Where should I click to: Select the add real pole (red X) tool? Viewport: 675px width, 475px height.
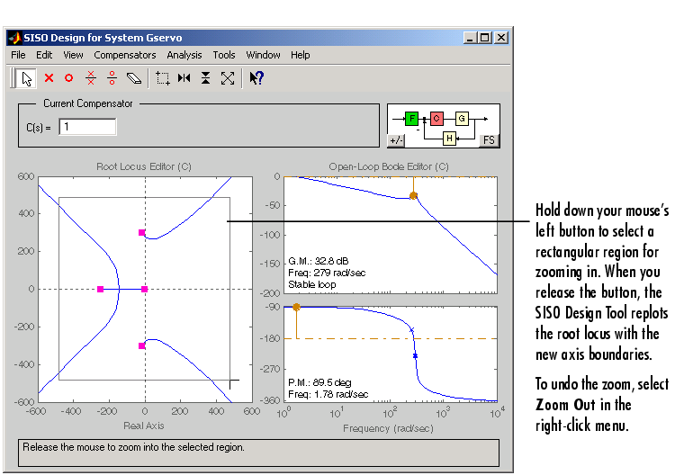click(49, 78)
